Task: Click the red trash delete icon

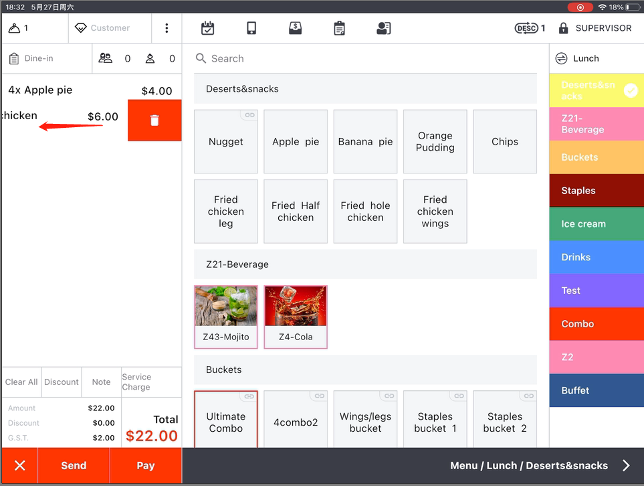Action: click(x=154, y=120)
